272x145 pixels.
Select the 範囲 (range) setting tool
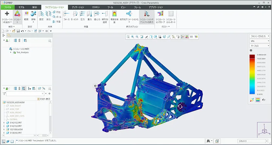(x=26, y=16)
